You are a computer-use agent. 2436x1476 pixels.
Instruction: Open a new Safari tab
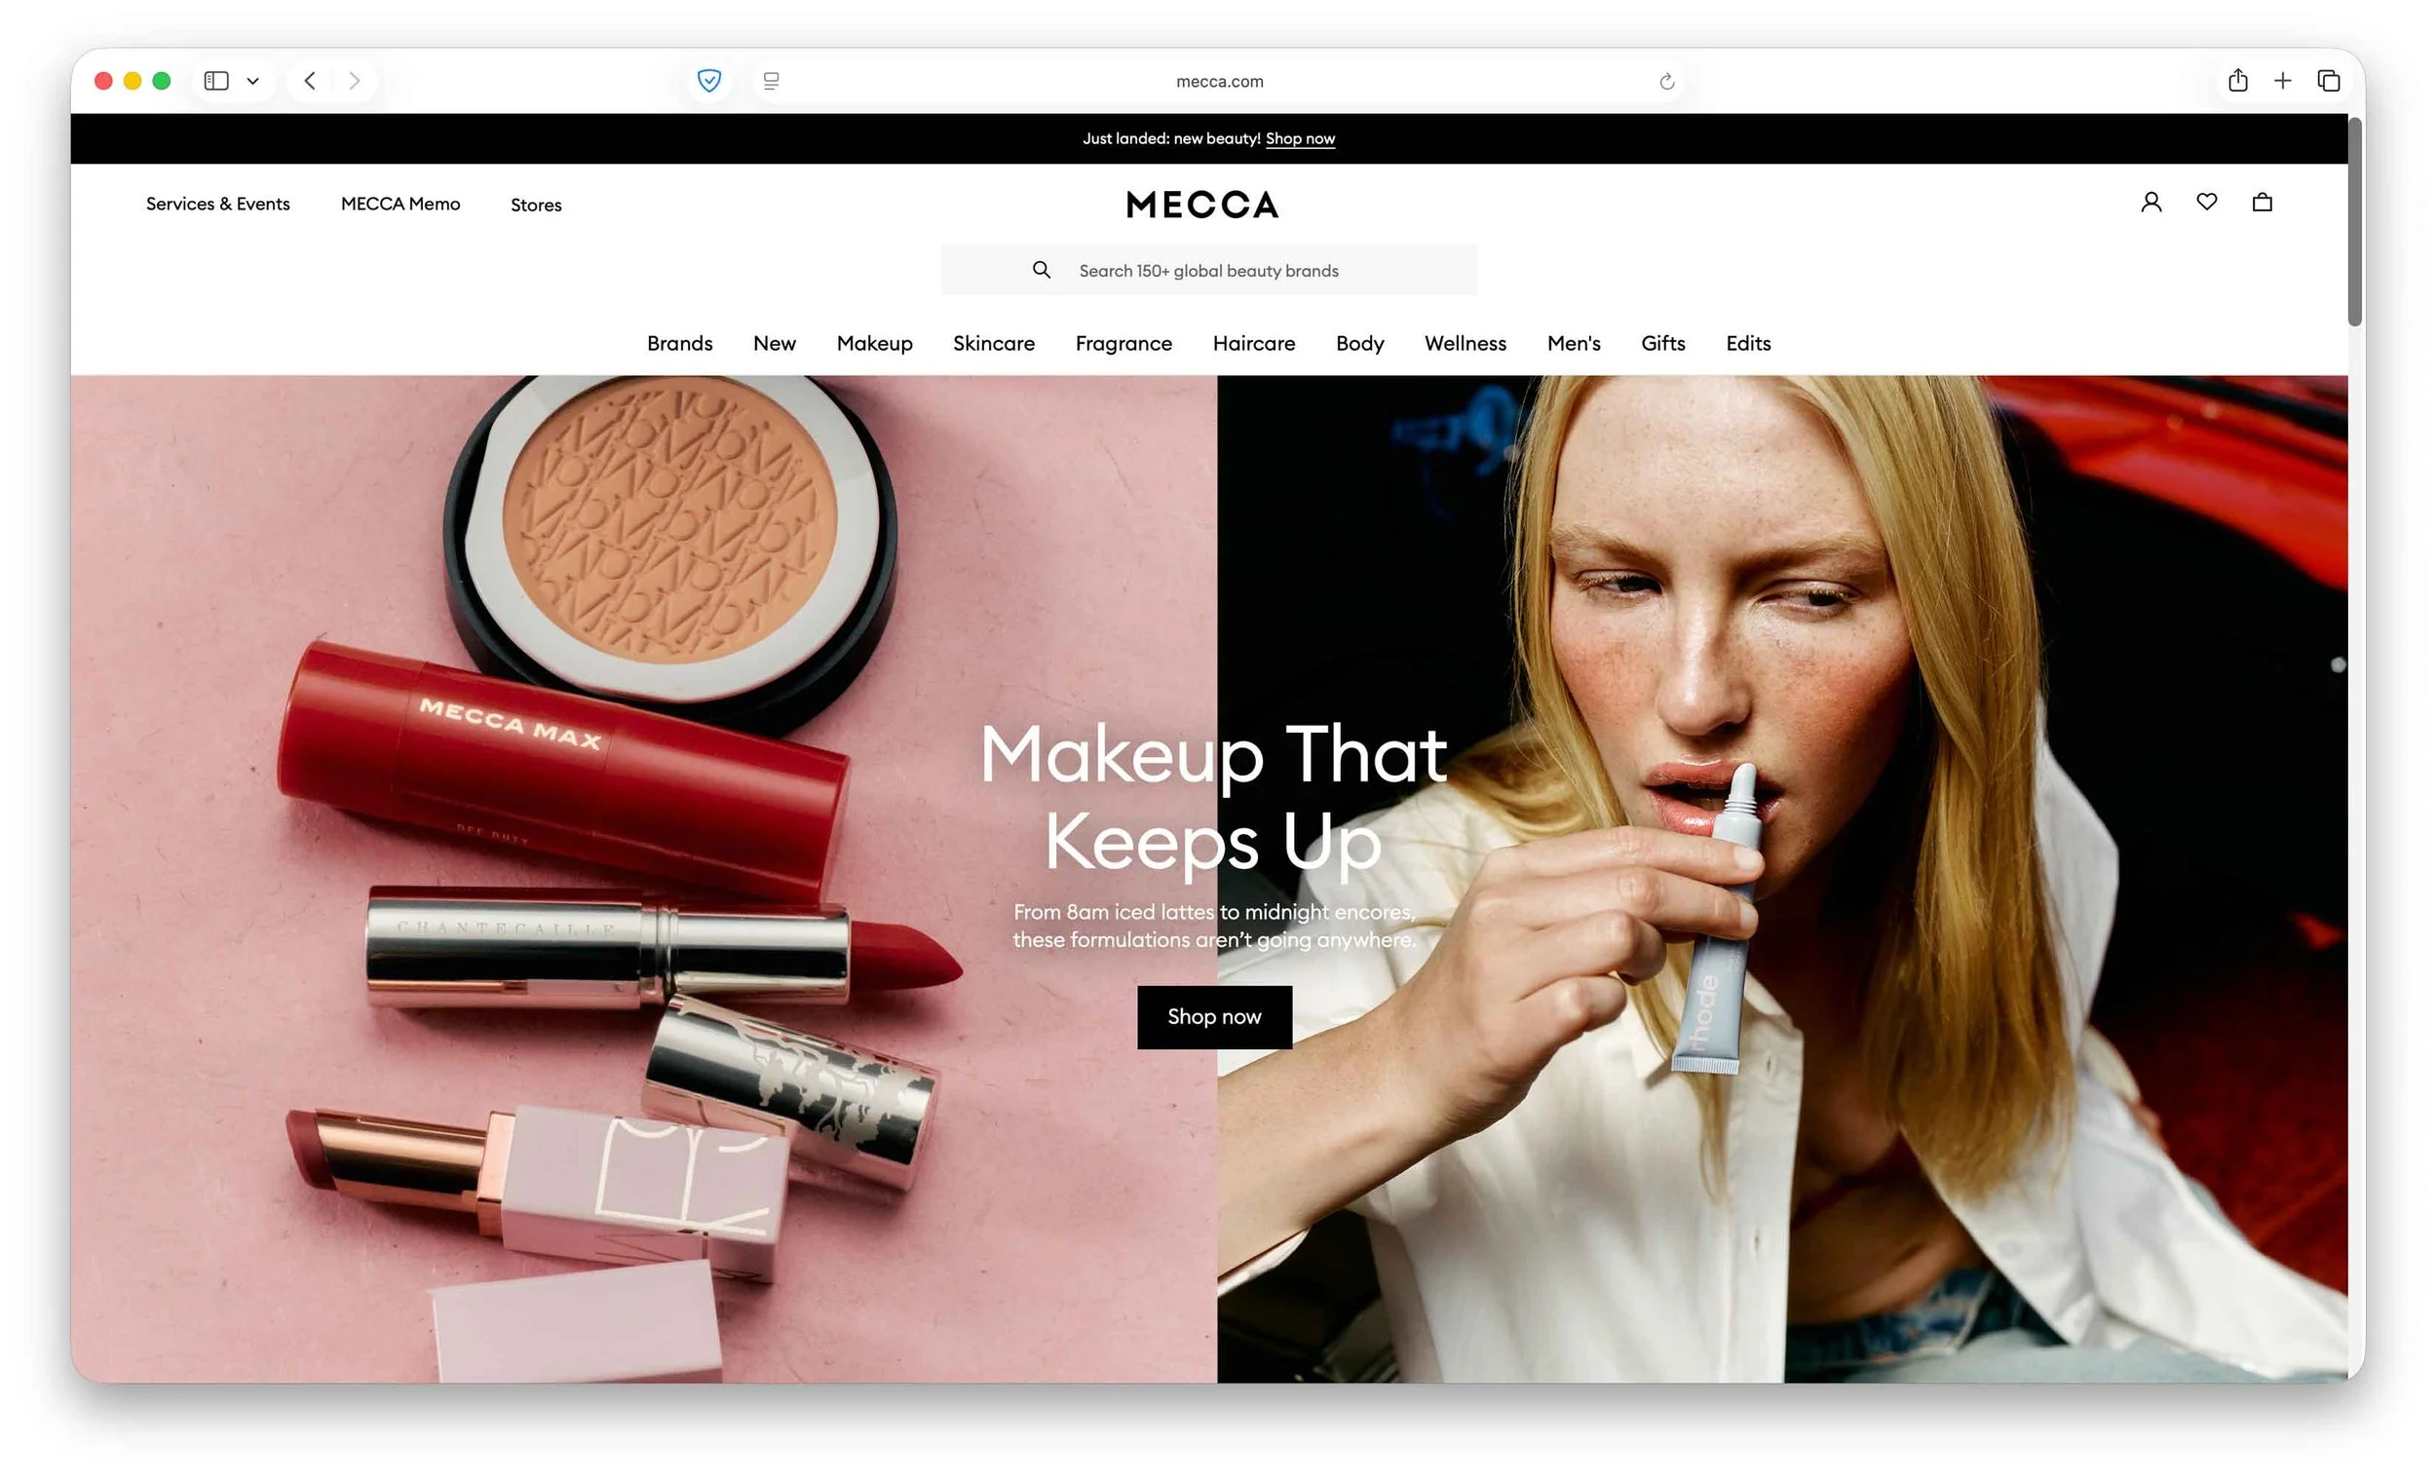click(x=2282, y=81)
